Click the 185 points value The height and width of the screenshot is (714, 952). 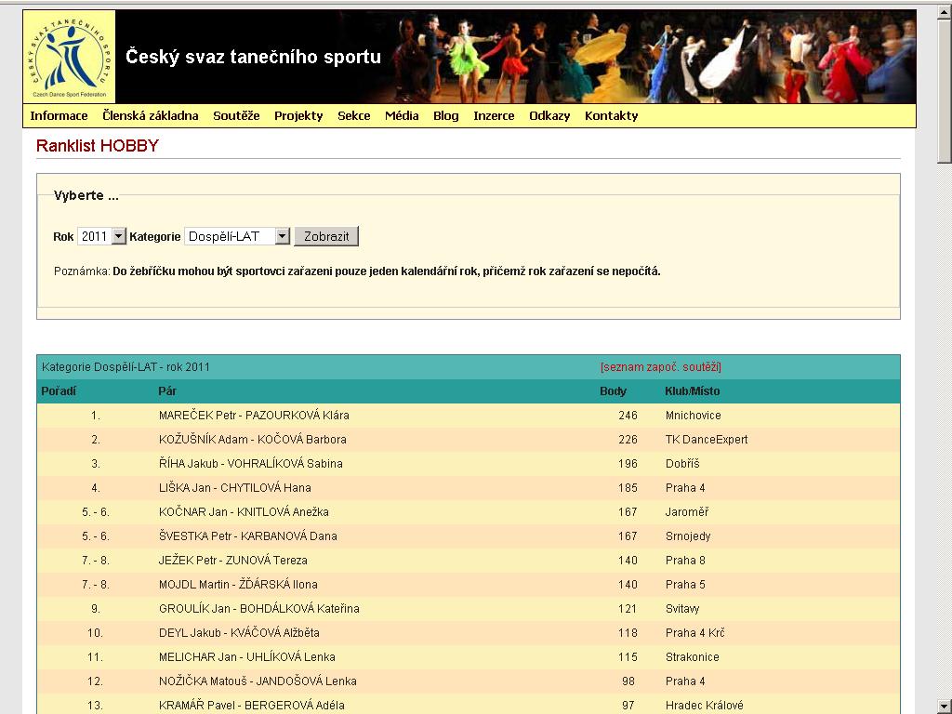pyautogui.click(x=628, y=487)
